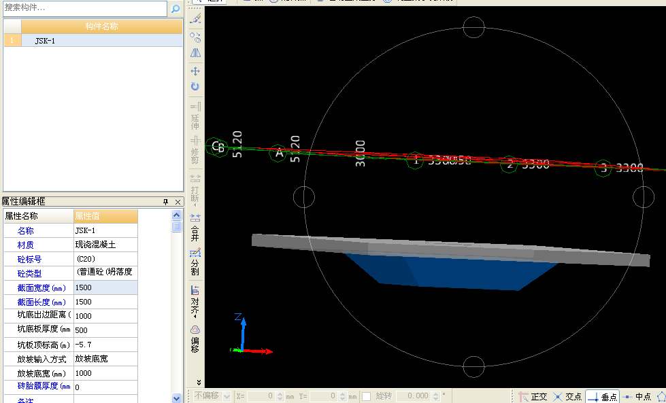The image size is (666, 403).
Task: Toggle 正交 orthogonal mode
Action: coord(533,397)
